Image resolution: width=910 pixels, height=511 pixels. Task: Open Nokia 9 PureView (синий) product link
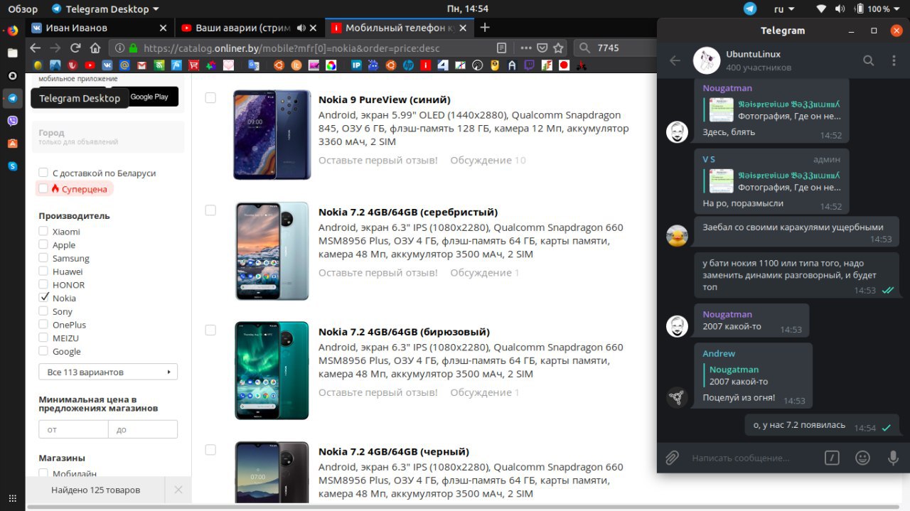click(385, 99)
